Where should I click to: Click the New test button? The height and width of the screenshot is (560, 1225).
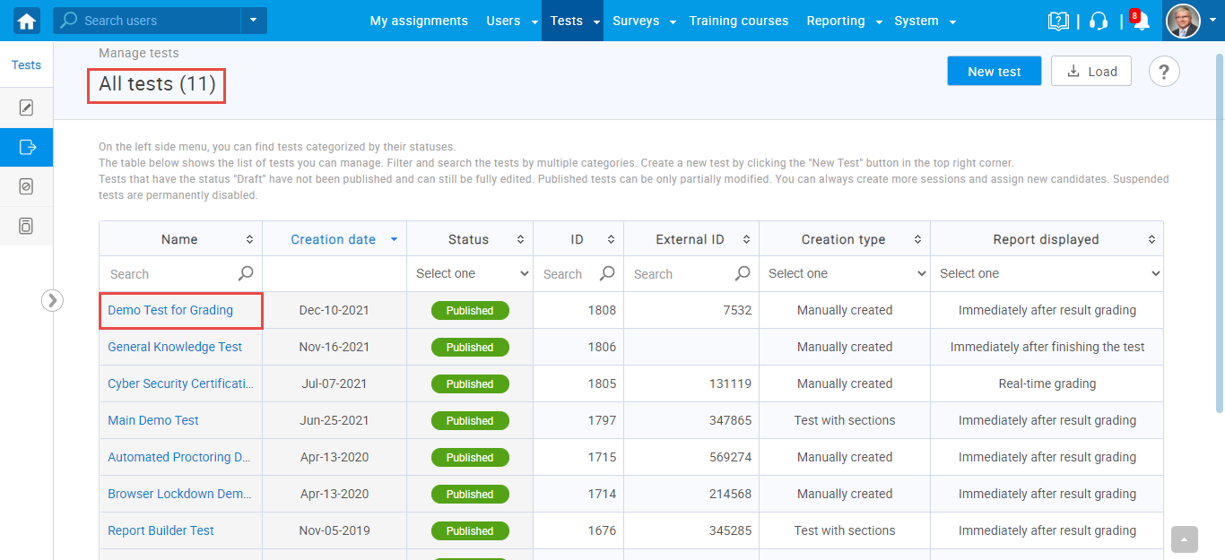pyautogui.click(x=994, y=72)
